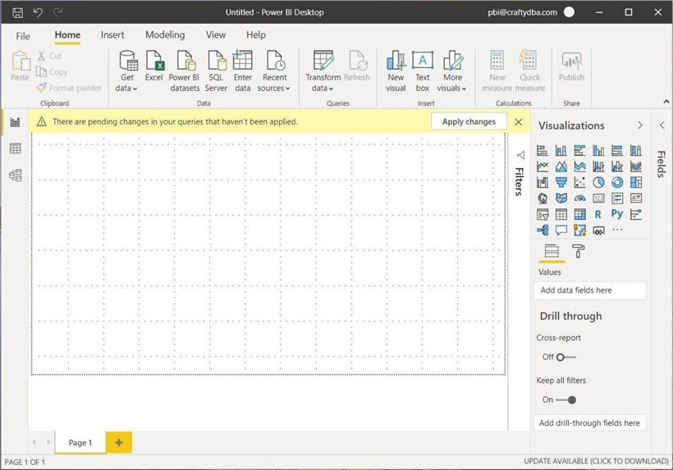Expand the Fields pane
This screenshot has height=470, width=673.
[x=662, y=125]
